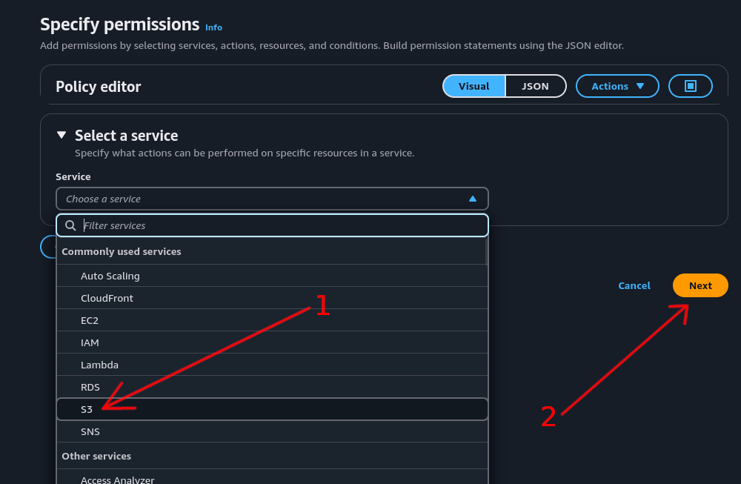Select Access Analyzer under Other services
Viewport: 741px width, 484px height.
[x=117, y=479]
